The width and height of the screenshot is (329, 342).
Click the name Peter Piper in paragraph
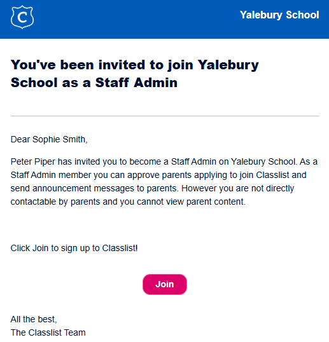[x=32, y=162]
